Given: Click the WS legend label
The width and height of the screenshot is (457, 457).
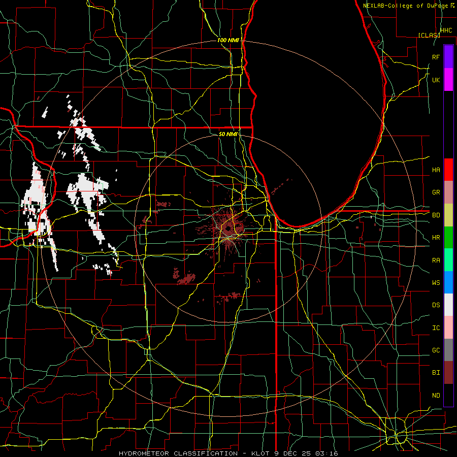Looking at the screenshot, I should coord(436,283).
